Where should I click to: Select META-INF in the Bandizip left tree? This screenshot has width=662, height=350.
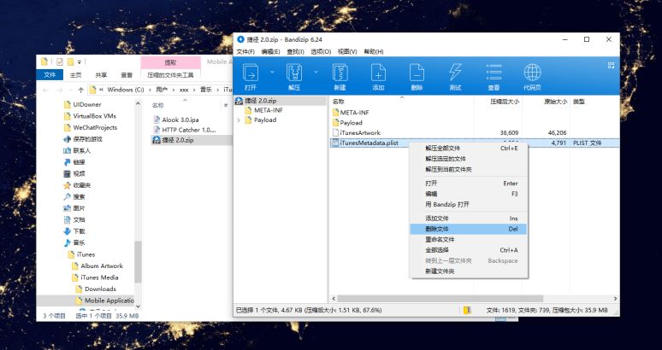(x=268, y=110)
